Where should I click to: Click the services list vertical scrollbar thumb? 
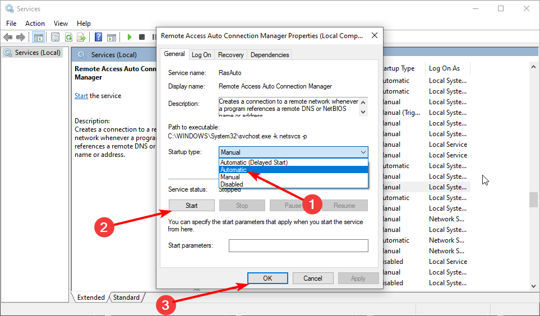pos(533,199)
